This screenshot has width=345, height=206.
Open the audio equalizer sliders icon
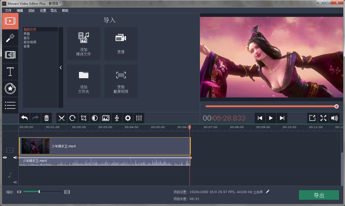(139, 118)
